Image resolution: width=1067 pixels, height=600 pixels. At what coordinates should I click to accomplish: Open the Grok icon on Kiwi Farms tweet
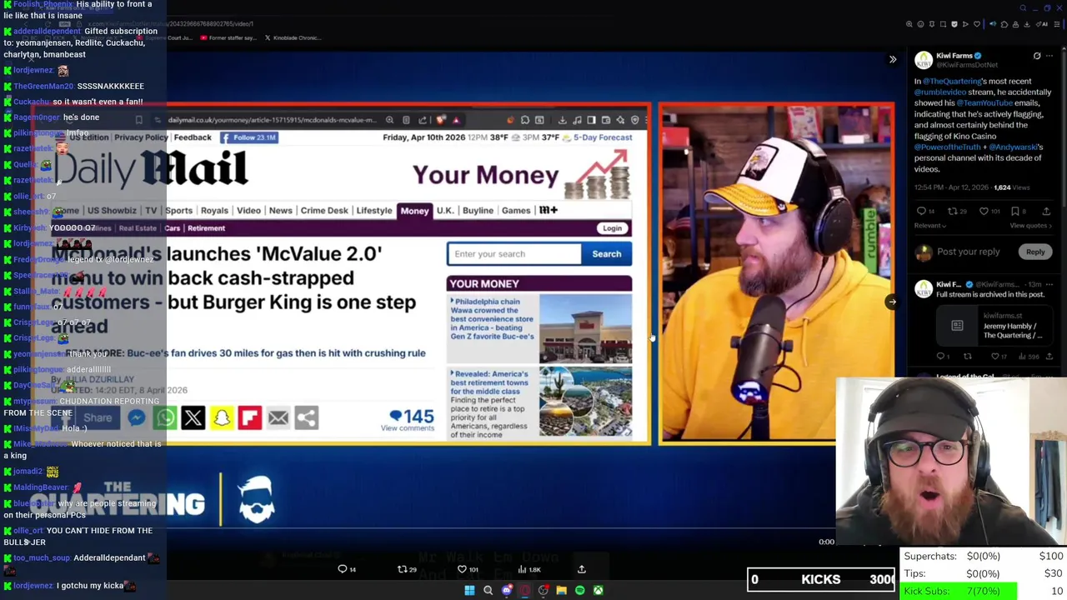(1037, 56)
